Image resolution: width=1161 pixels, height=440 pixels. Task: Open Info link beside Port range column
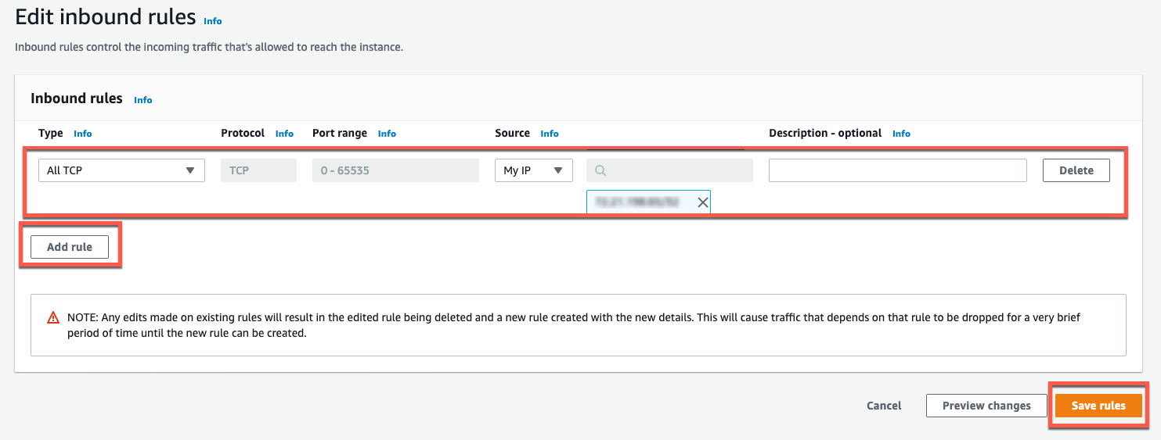click(x=387, y=134)
